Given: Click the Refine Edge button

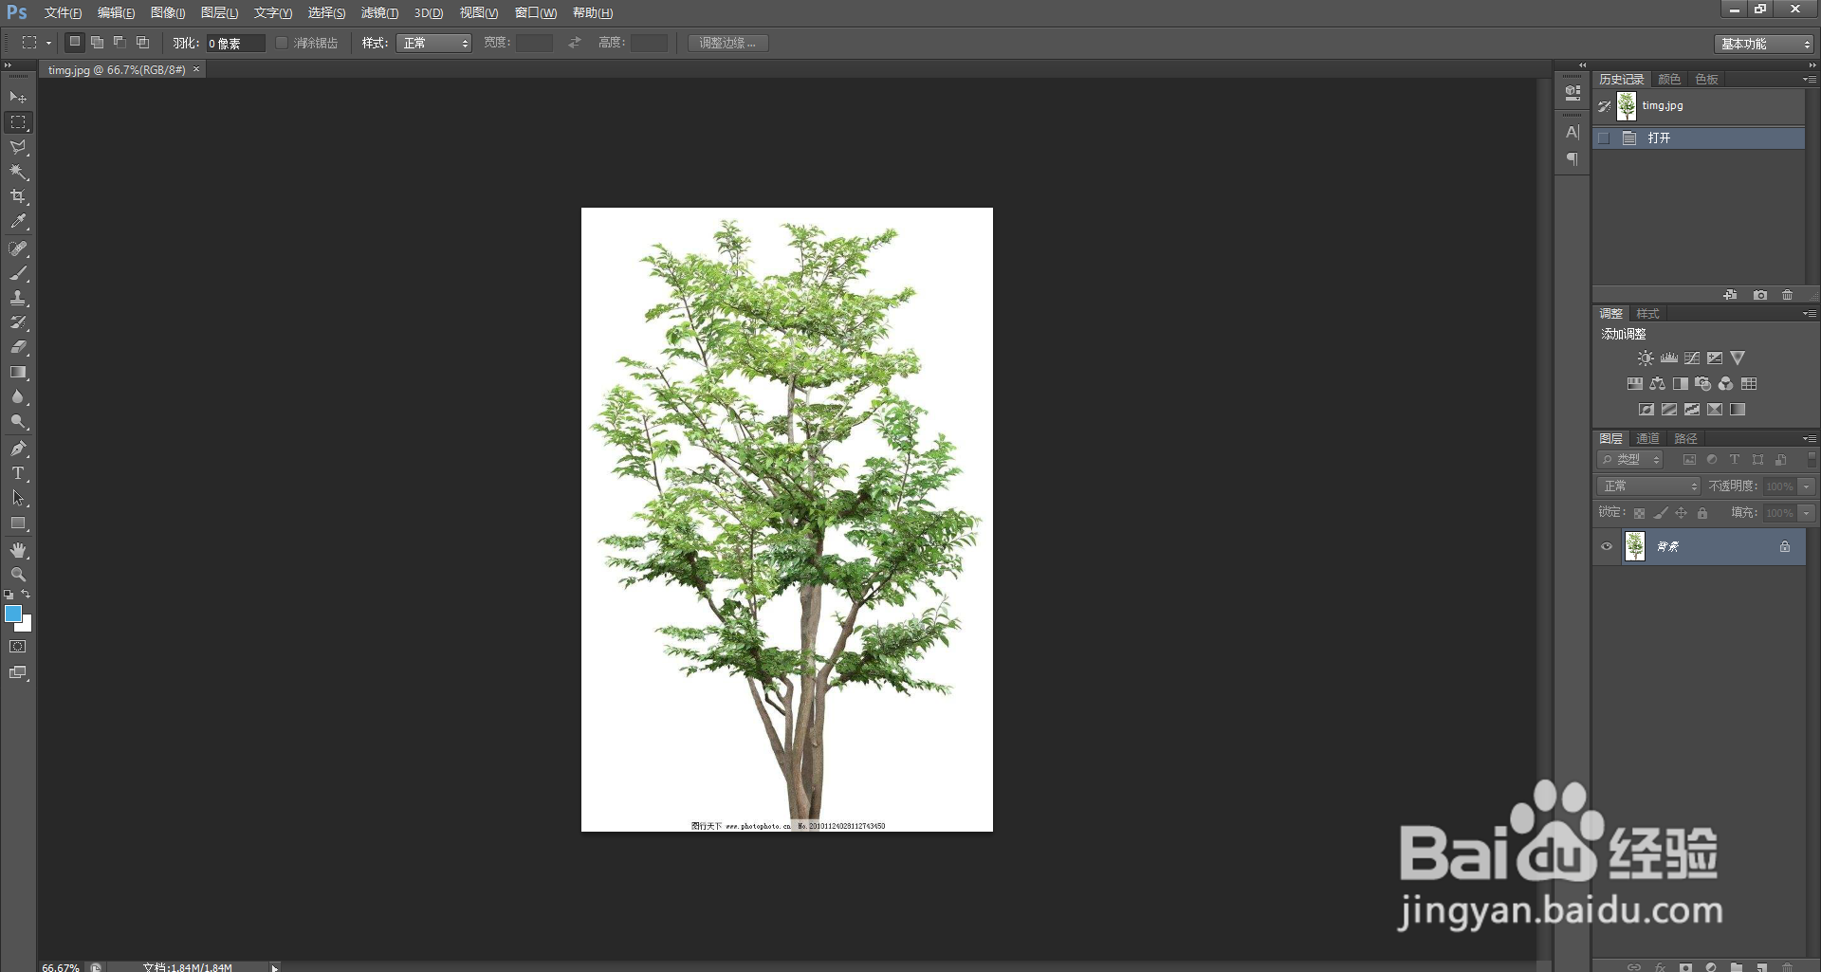Looking at the screenshot, I should 727,43.
